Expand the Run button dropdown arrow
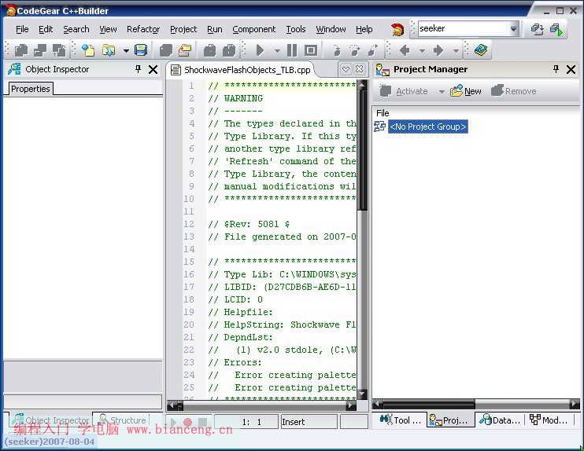584x451 pixels. coord(277,50)
